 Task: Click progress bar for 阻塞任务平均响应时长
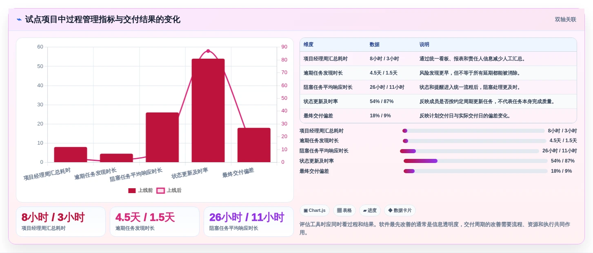coord(470,151)
